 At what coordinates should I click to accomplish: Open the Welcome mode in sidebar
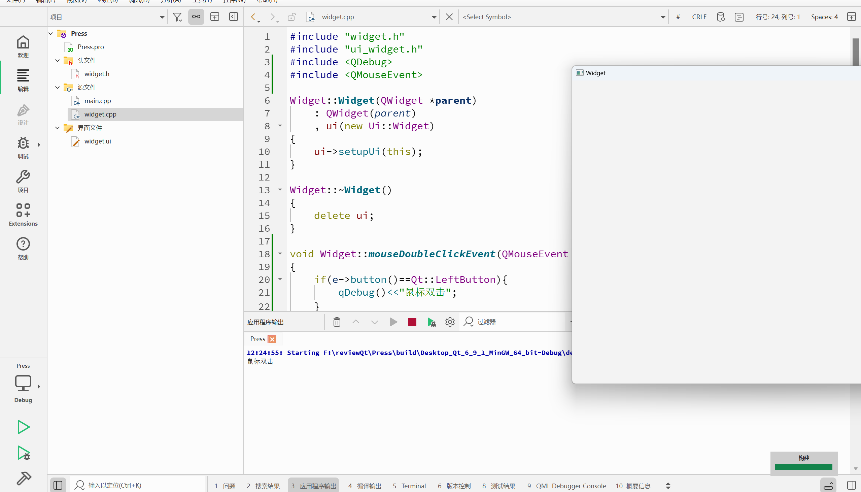tap(23, 46)
